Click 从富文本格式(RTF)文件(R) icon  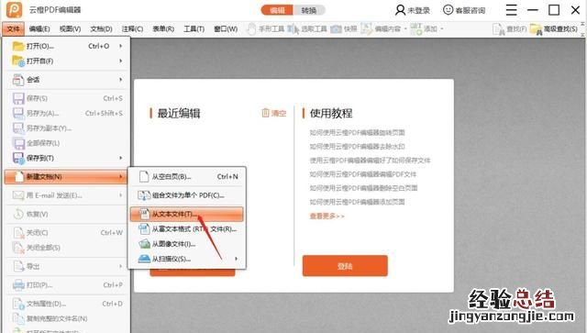coord(144,228)
